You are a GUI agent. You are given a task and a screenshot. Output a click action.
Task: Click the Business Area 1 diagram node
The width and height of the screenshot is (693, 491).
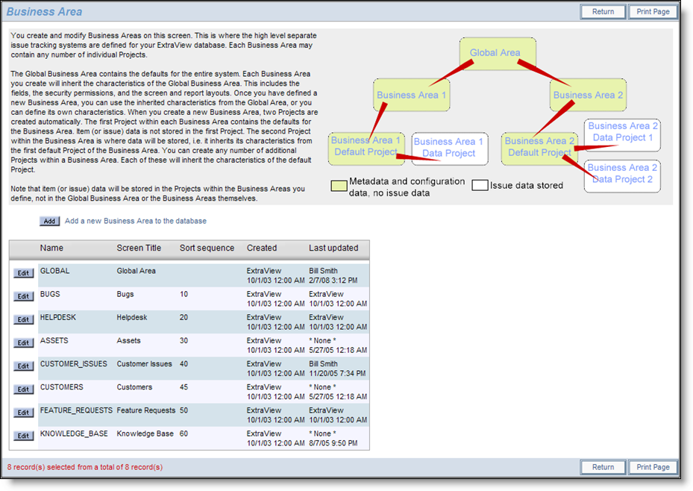(412, 95)
